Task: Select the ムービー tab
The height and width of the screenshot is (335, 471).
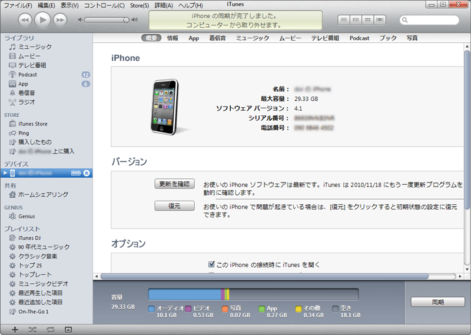Action: point(290,38)
